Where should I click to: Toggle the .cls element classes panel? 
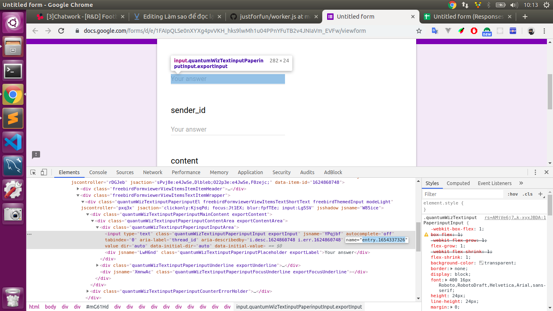[x=527, y=194]
